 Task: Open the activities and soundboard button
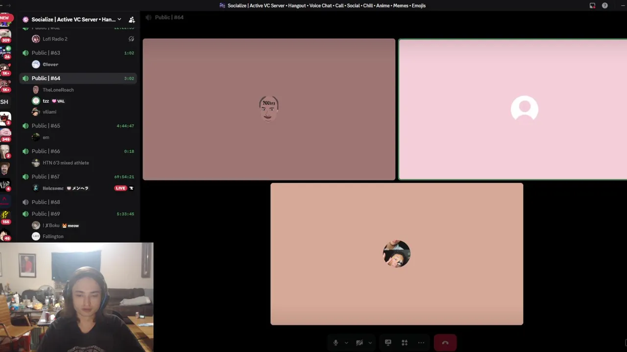405,343
